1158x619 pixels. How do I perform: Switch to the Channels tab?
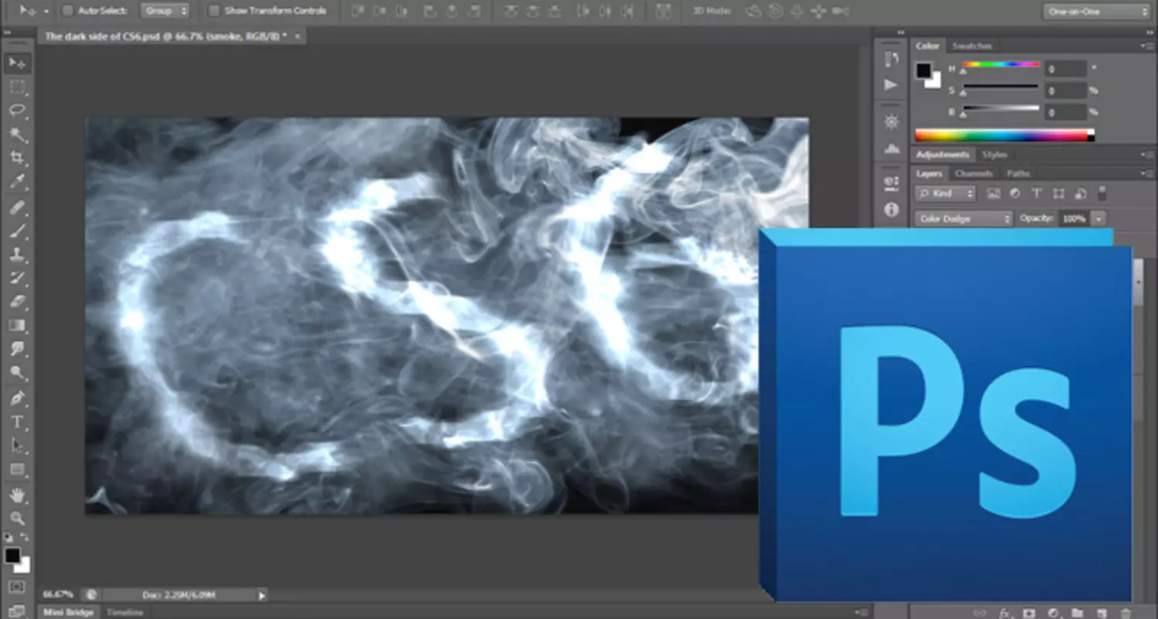click(x=973, y=173)
